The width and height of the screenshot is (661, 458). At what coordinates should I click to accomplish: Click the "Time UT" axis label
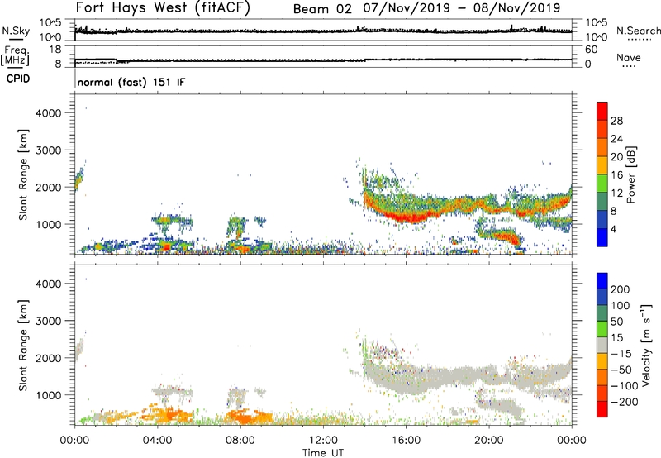click(x=323, y=453)
